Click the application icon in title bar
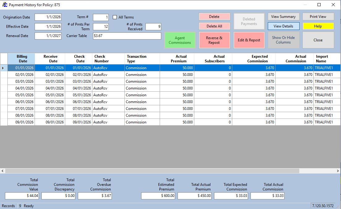 (5, 5)
